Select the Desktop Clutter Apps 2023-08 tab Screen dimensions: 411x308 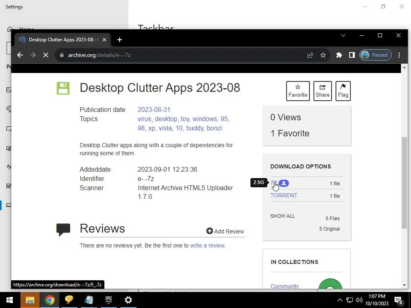(62, 40)
